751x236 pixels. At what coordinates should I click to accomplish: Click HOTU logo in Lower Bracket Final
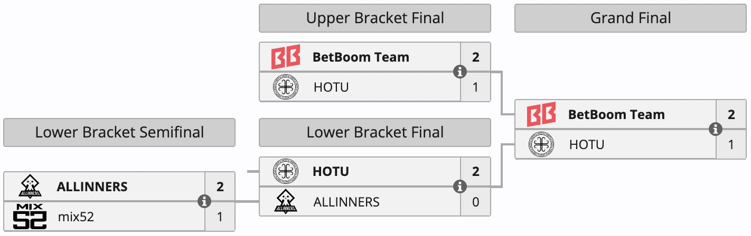click(x=285, y=172)
